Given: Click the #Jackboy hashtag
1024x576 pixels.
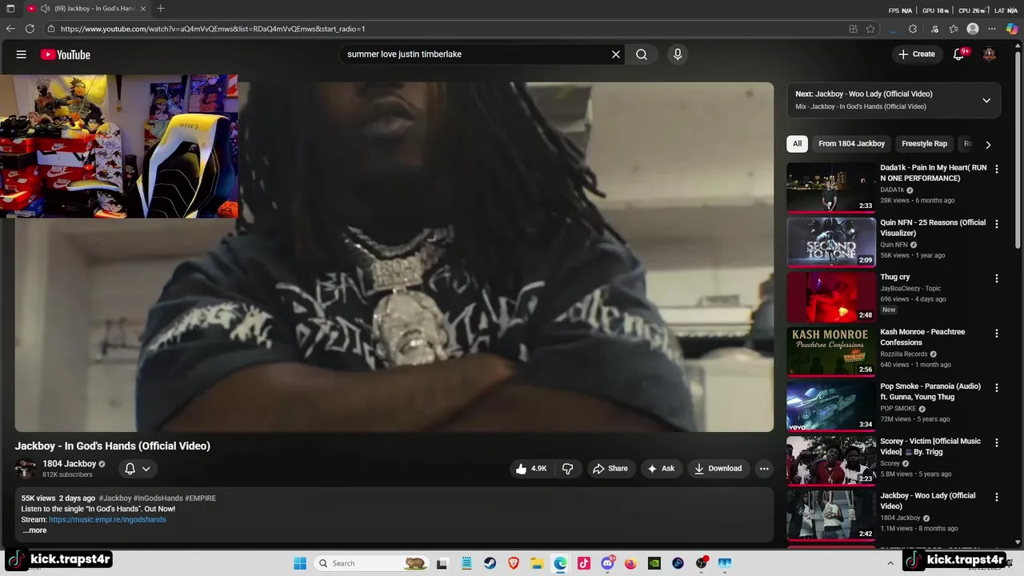Looking at the screenshot, I should click(115, 498).
